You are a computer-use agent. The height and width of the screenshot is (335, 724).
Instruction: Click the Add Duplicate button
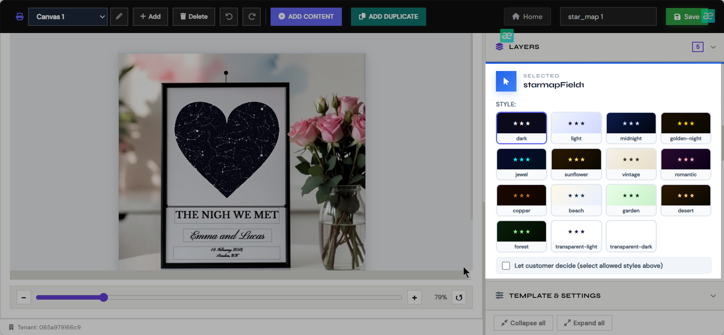[x=389, y=17]
